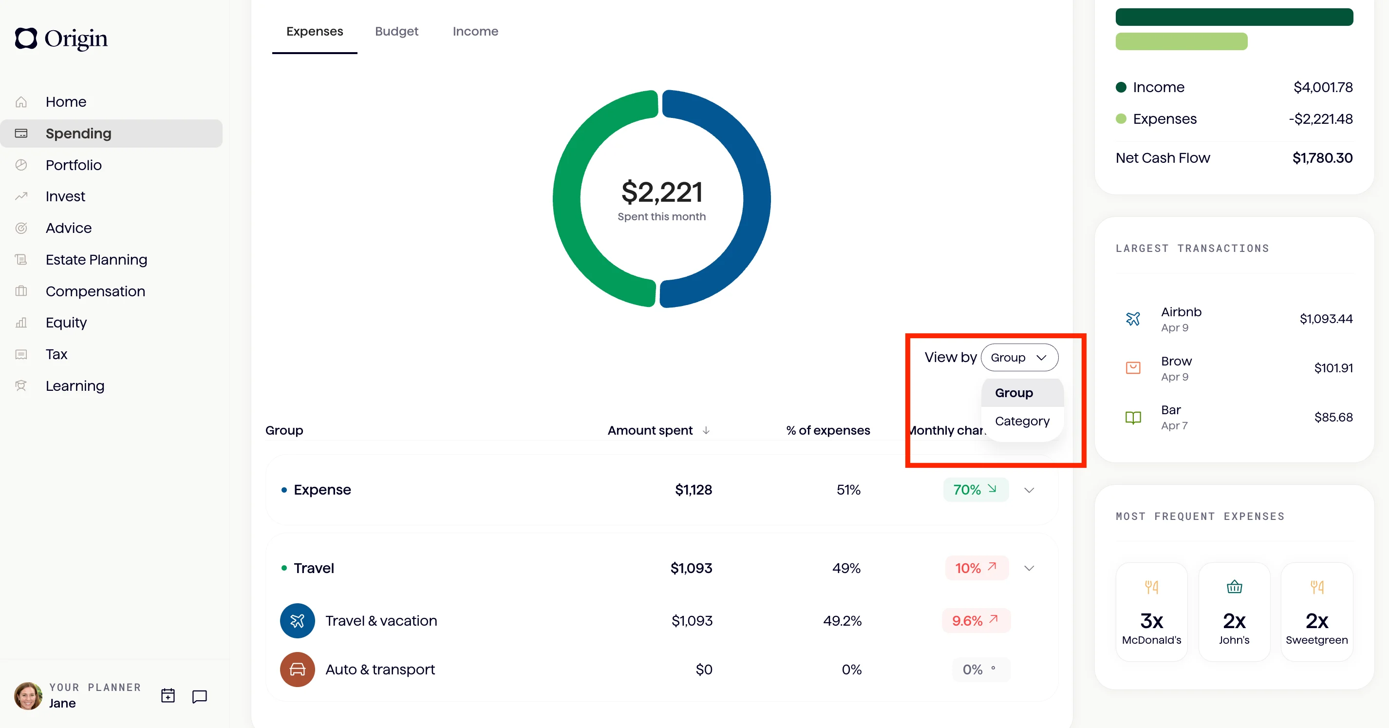The height and width of the screenshot is (728, 1389).
Task: Collapse the Travel group row chevron
Action: tap(1029, 568)
